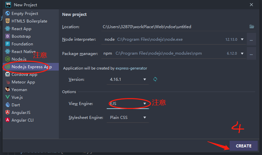Click the Empty Project globe icon
This screenshot has width=262, height=155.
click(8, 13)
